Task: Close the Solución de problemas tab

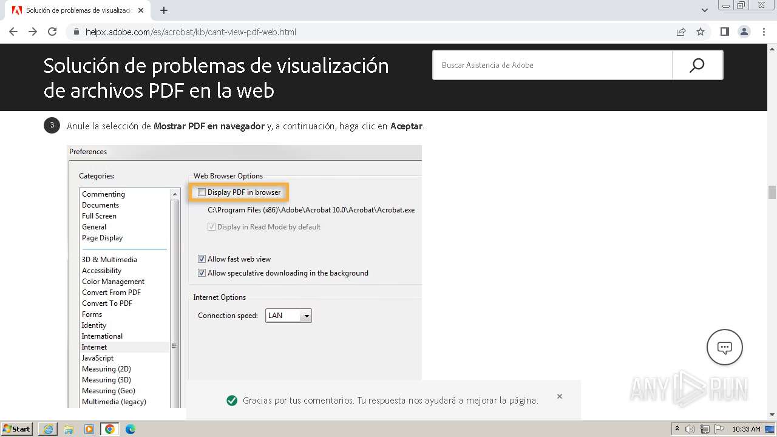Action: click(x=141, y=10)
